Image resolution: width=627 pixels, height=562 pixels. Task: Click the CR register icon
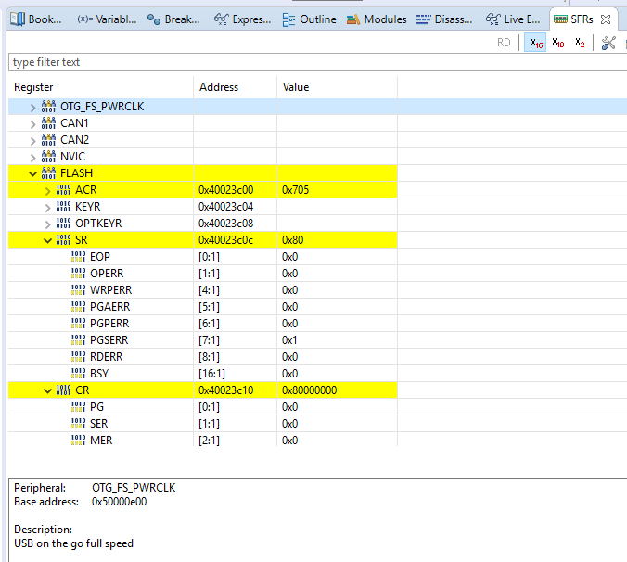pyautogui.click(x=64, y=390)
